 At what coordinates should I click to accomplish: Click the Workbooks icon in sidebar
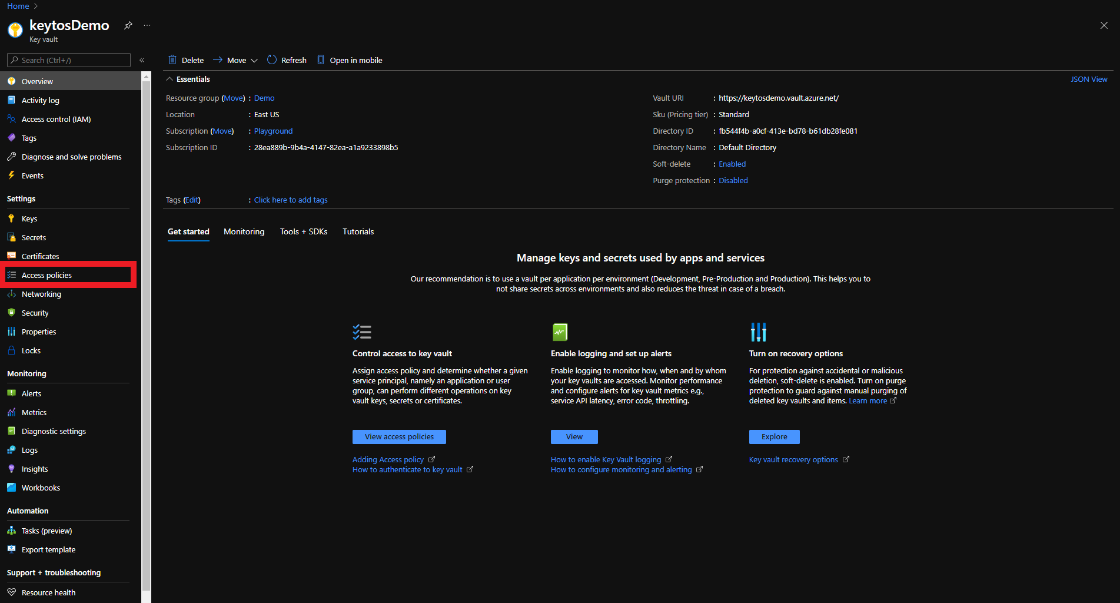click(11, 488)
